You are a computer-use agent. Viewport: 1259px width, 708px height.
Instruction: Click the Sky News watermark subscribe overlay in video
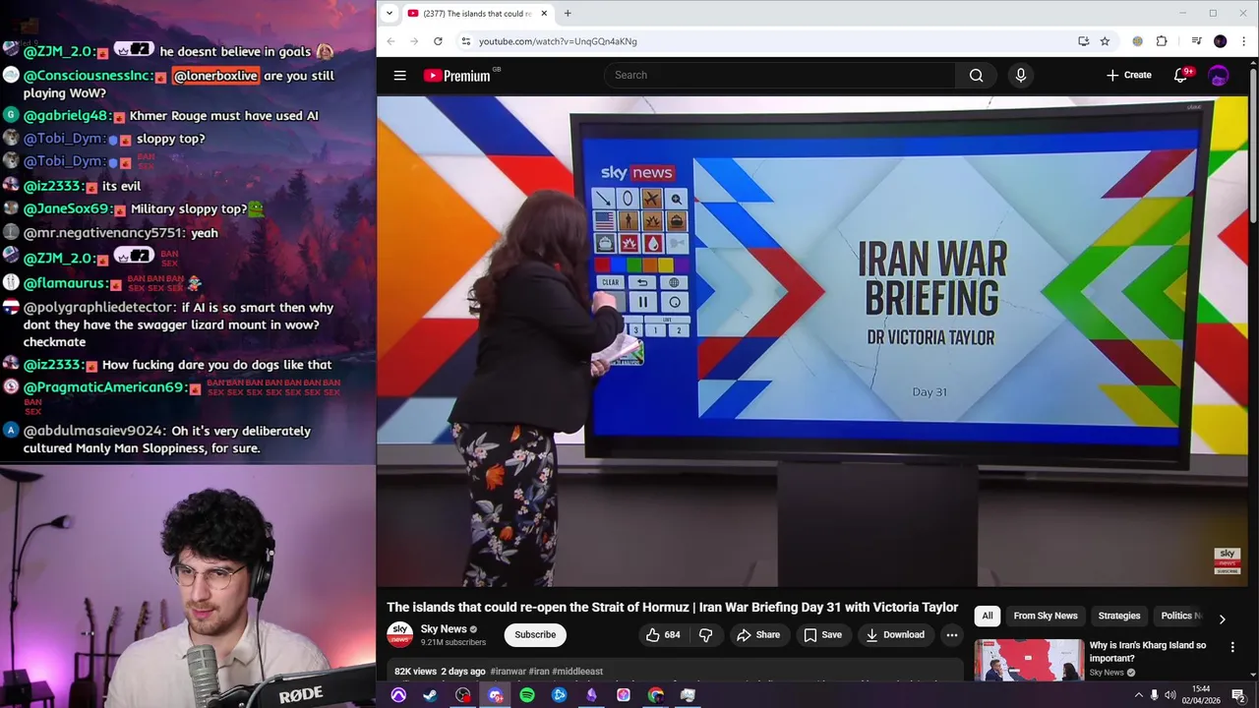pyautogui.click(x=1227, y=561)
